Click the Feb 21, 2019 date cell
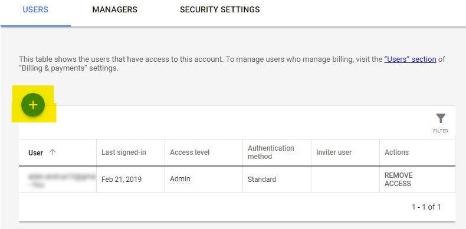This screenshot has height=229, width=466. point(122,180)
